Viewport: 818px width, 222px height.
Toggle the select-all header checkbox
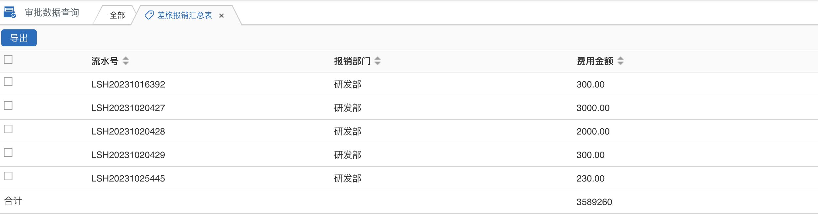pyautogui.click(x=8, y=59)
